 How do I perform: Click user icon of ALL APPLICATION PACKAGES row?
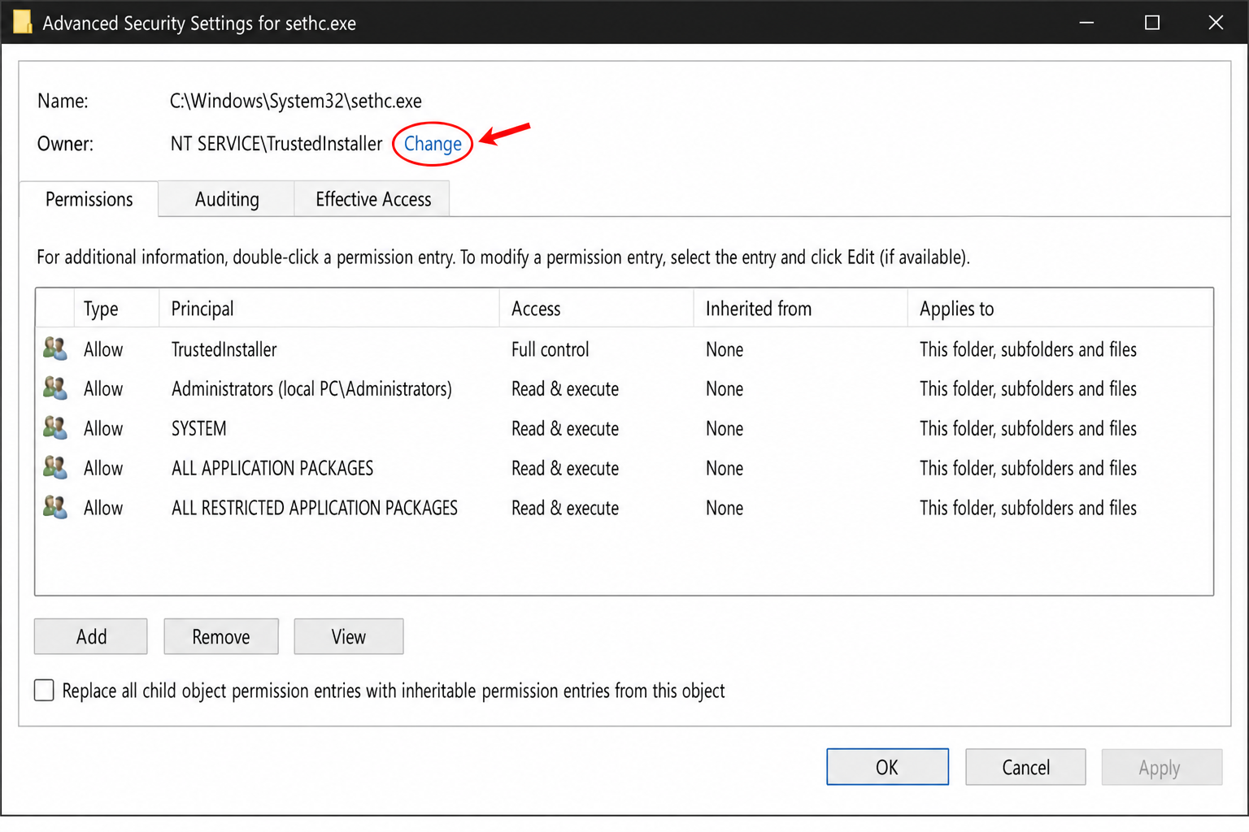[x=55, y=468]
